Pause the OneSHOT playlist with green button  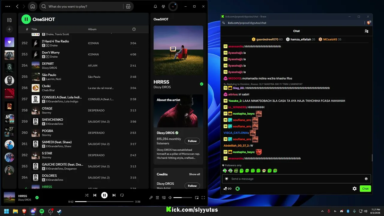26,19
